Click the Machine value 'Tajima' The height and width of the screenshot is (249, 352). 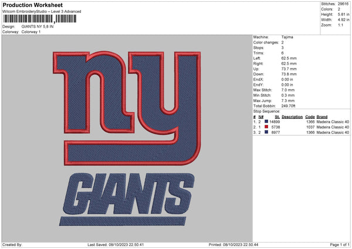287,37
